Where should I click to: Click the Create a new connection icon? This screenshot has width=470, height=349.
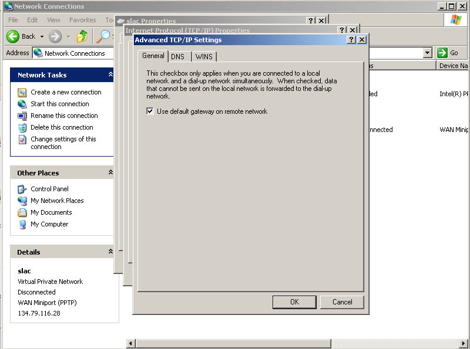22,93
